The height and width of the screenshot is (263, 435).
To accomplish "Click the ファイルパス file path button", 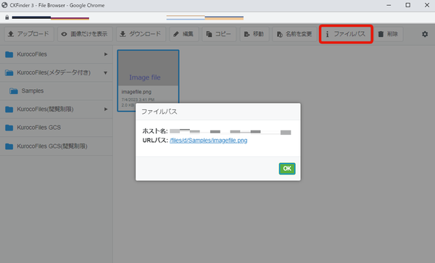I will click(346, 34).
